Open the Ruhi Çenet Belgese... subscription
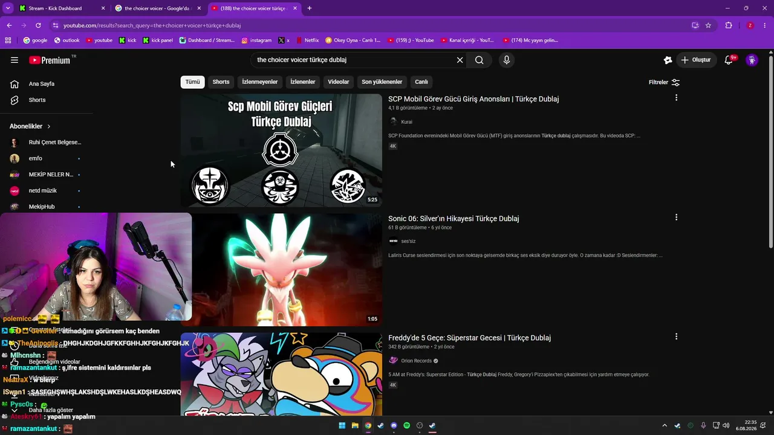Screen dimensions: 774x435 tap(47, 143)
